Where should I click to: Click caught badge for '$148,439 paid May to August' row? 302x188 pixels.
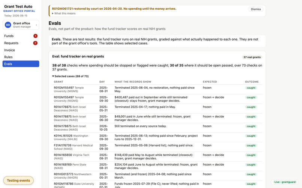point(251,155)
